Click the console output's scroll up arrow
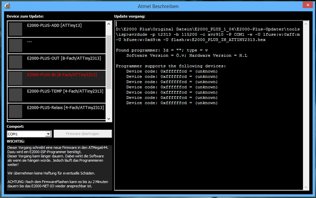Viewport: 316px width, 198px height. pyautogui.click(x=305, y=24)
